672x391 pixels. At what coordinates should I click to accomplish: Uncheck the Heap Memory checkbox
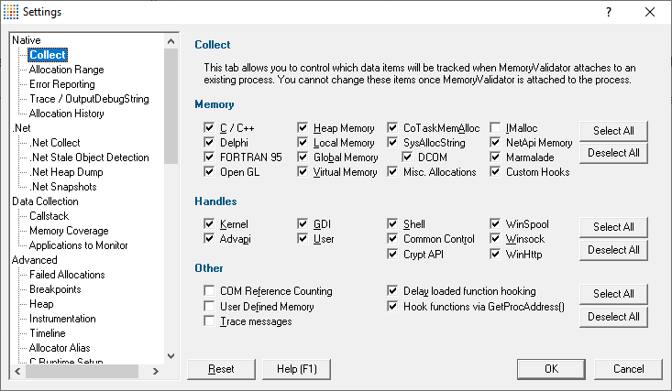(303, 127)
